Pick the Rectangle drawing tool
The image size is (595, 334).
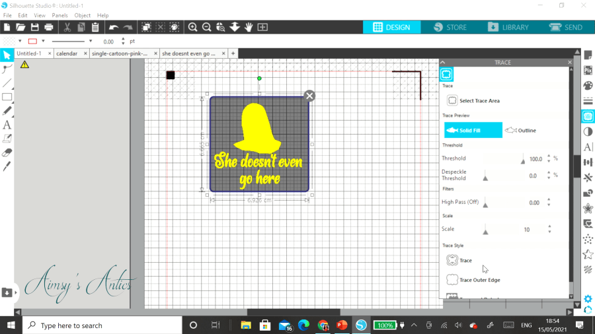click(x=7, y=97)
